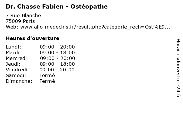Select the Mardi day label
183x137 pixels.
coord(13,53)
